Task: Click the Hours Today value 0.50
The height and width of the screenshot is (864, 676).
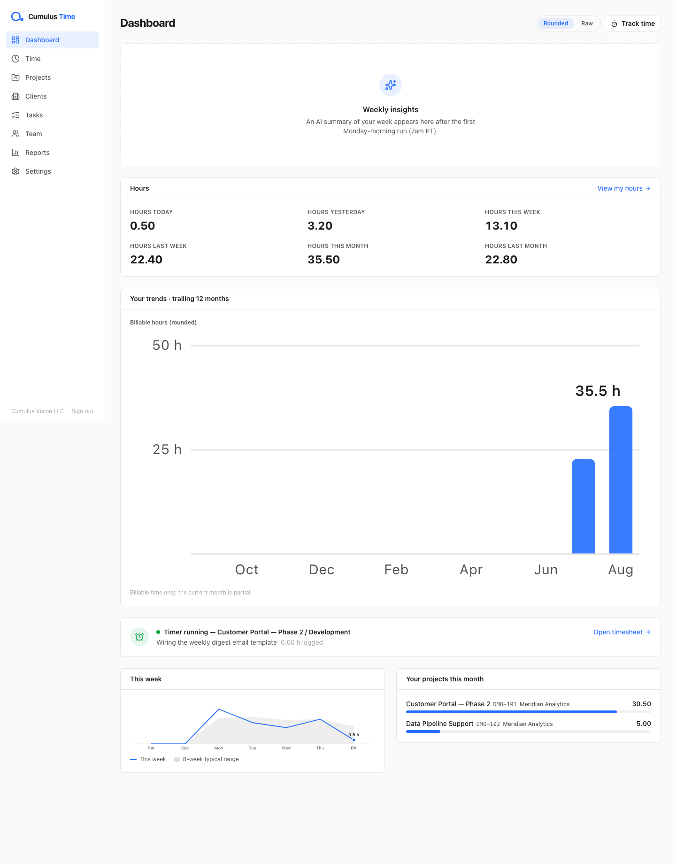Action: pos(142,226)
